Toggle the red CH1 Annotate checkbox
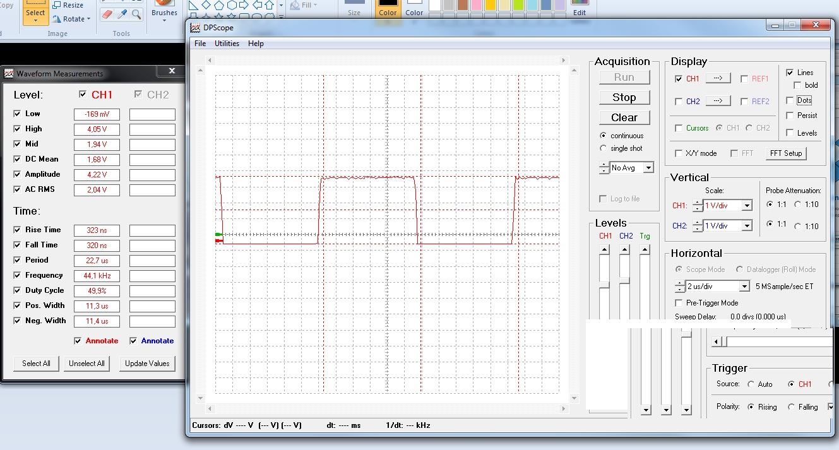 (x=78, y=341)
